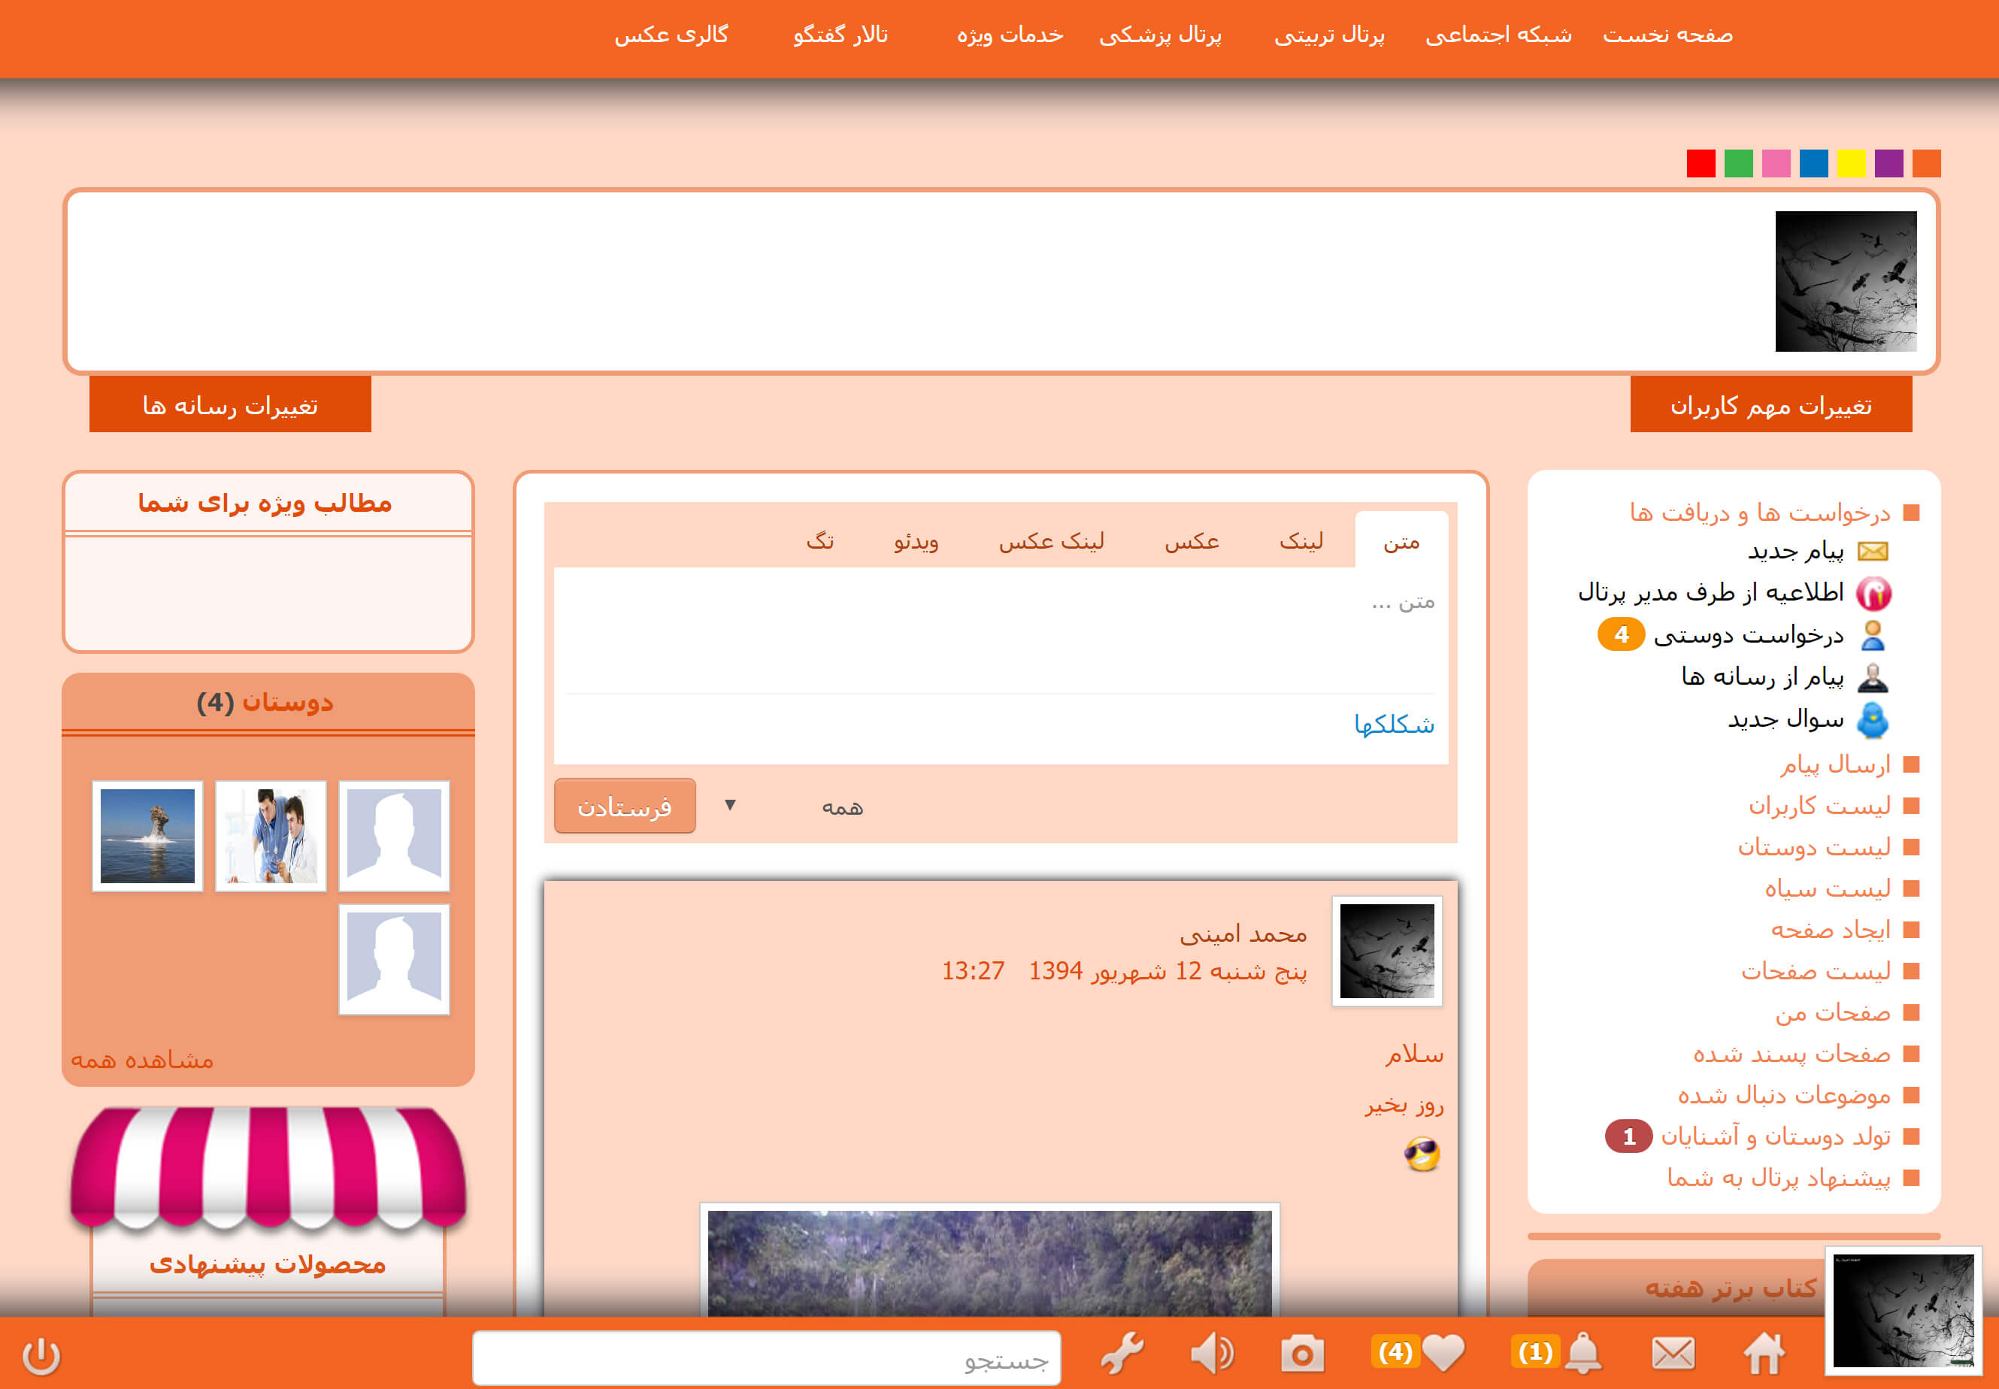Open پرتال پزشکی in top menu
The width and height of the screenshot is (1999, 1389).
click(x=1160, y=35)
